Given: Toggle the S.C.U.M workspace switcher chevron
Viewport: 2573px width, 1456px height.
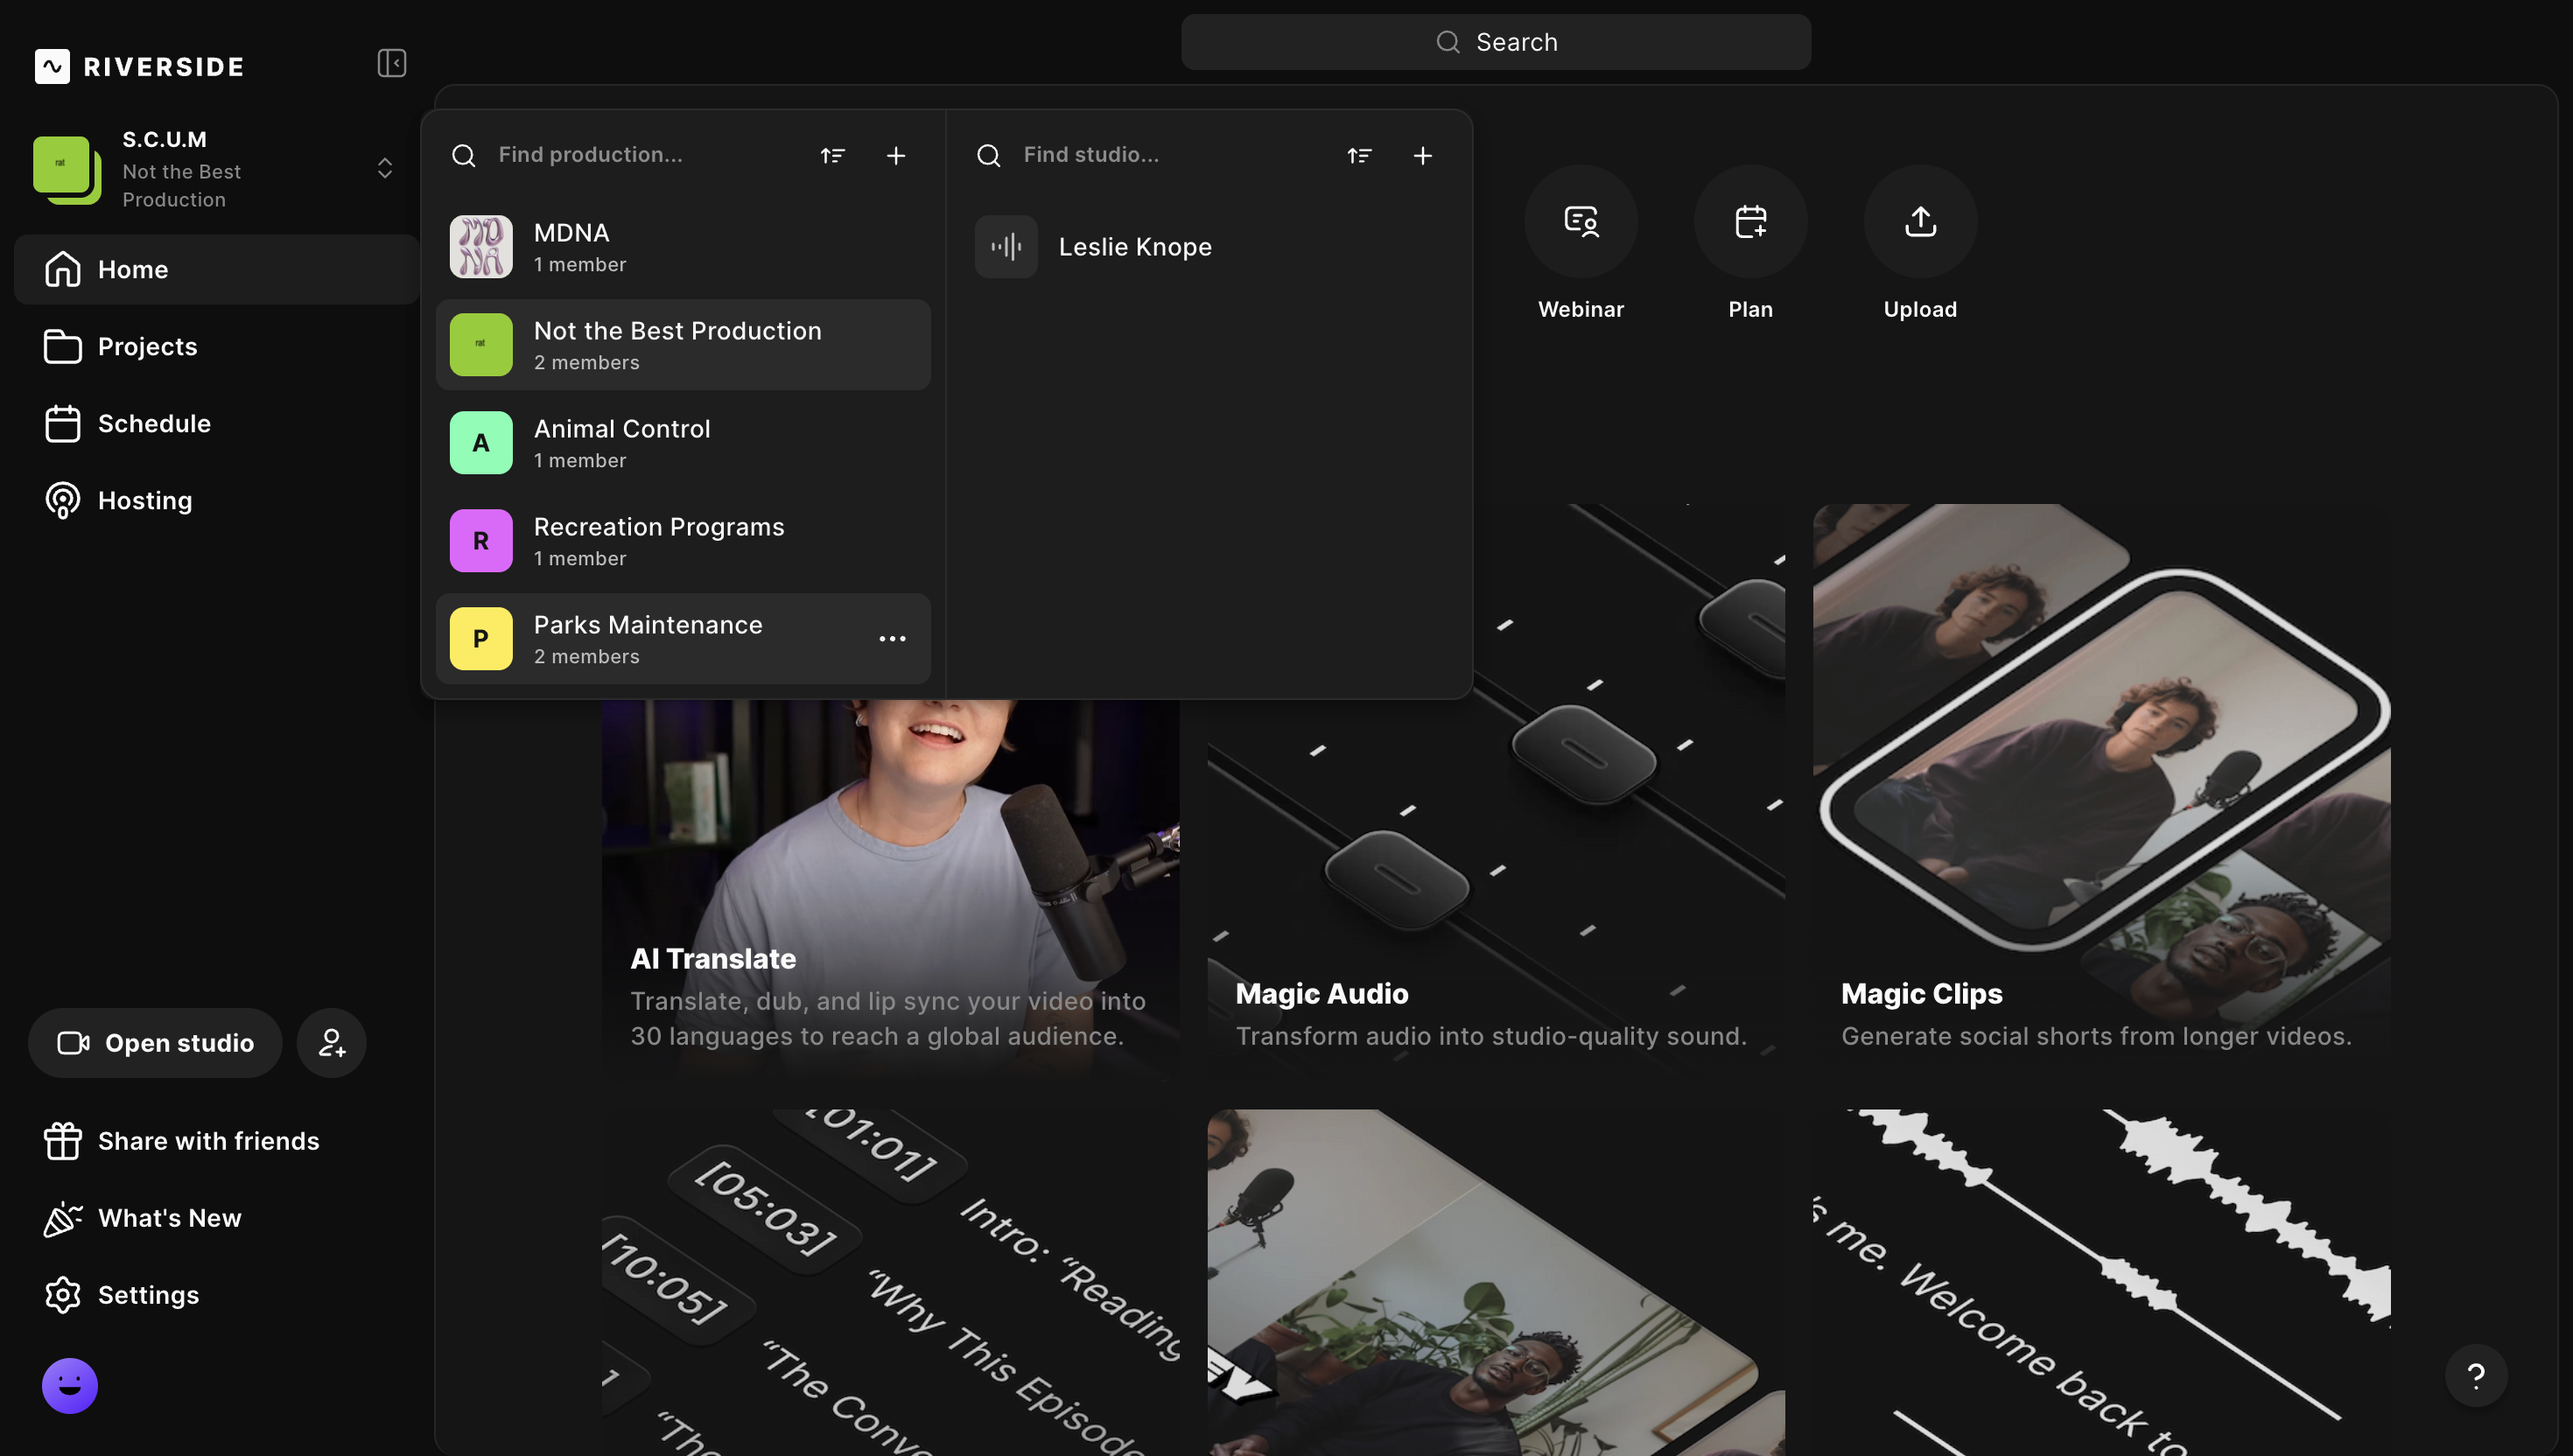Looking at the screenshot, I should click(x=384, y=168).
